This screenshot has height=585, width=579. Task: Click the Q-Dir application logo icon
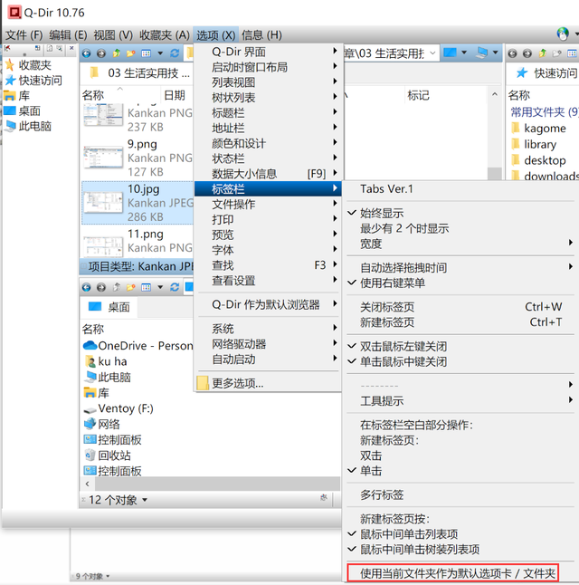(x=14, y=13)
